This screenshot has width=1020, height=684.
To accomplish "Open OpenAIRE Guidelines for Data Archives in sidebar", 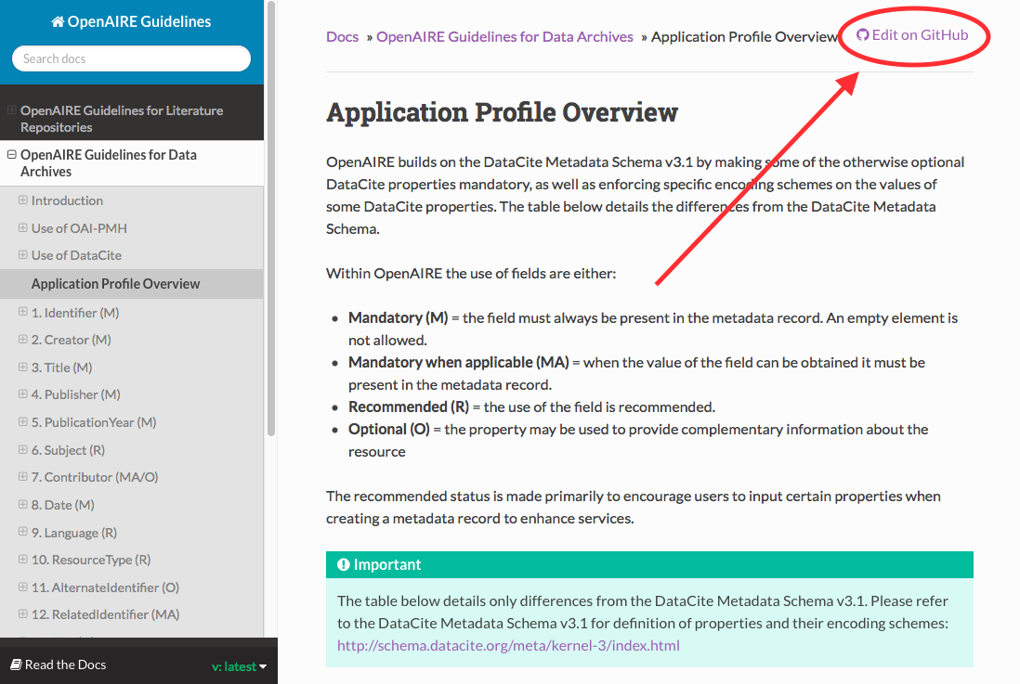I will (108, 163).
